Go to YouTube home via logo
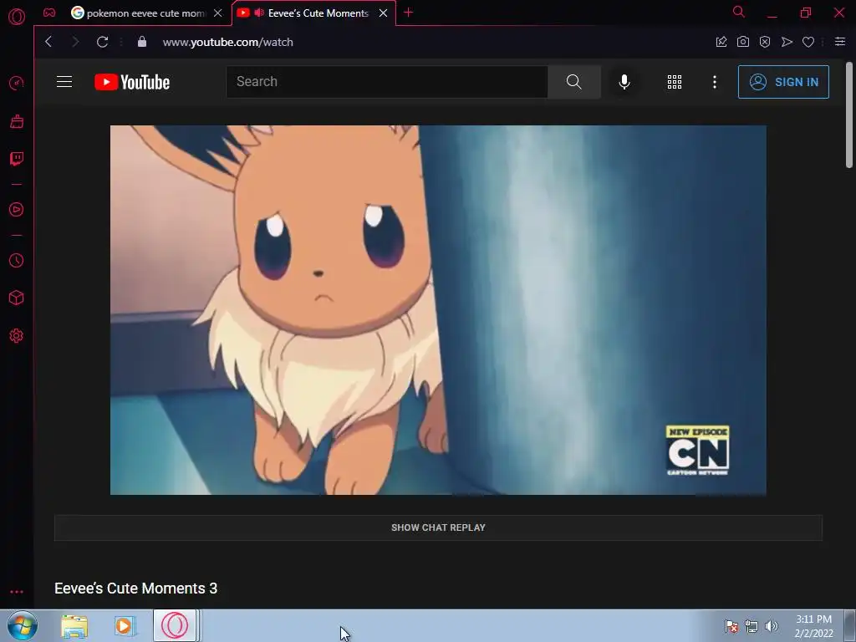Viewport: 856px width, 642px height. pyautogui.click(x=132, y=82)
